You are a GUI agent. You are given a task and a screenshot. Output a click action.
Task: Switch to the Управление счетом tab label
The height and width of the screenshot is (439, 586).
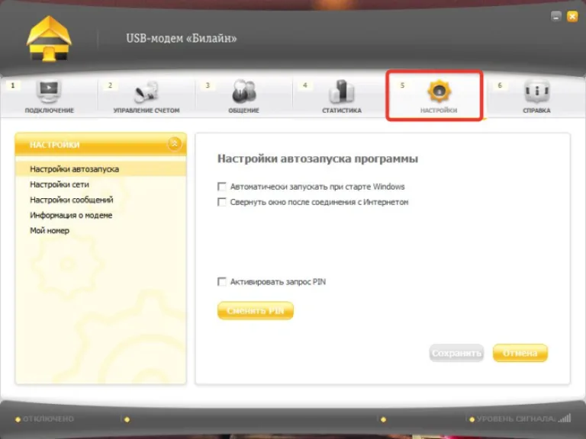(146, 111)
